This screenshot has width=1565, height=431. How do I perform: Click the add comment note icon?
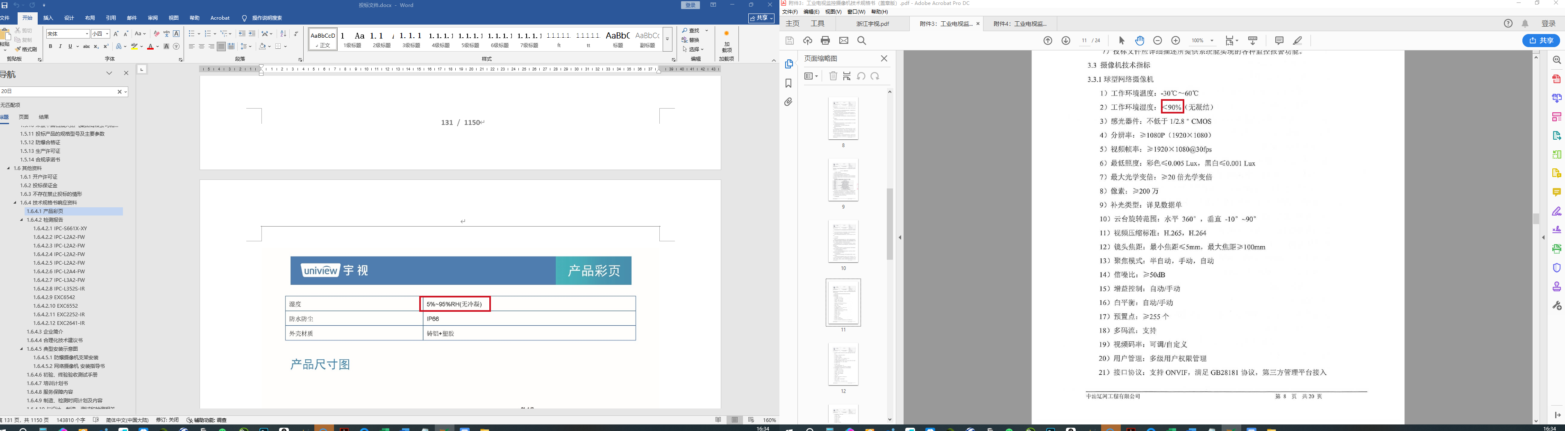pos(1279,41)
